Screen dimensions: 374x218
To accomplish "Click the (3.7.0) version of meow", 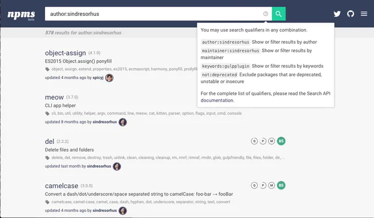I will click(x=72, y=97).
